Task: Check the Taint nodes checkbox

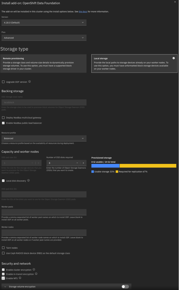Action: tap(3, 248)
